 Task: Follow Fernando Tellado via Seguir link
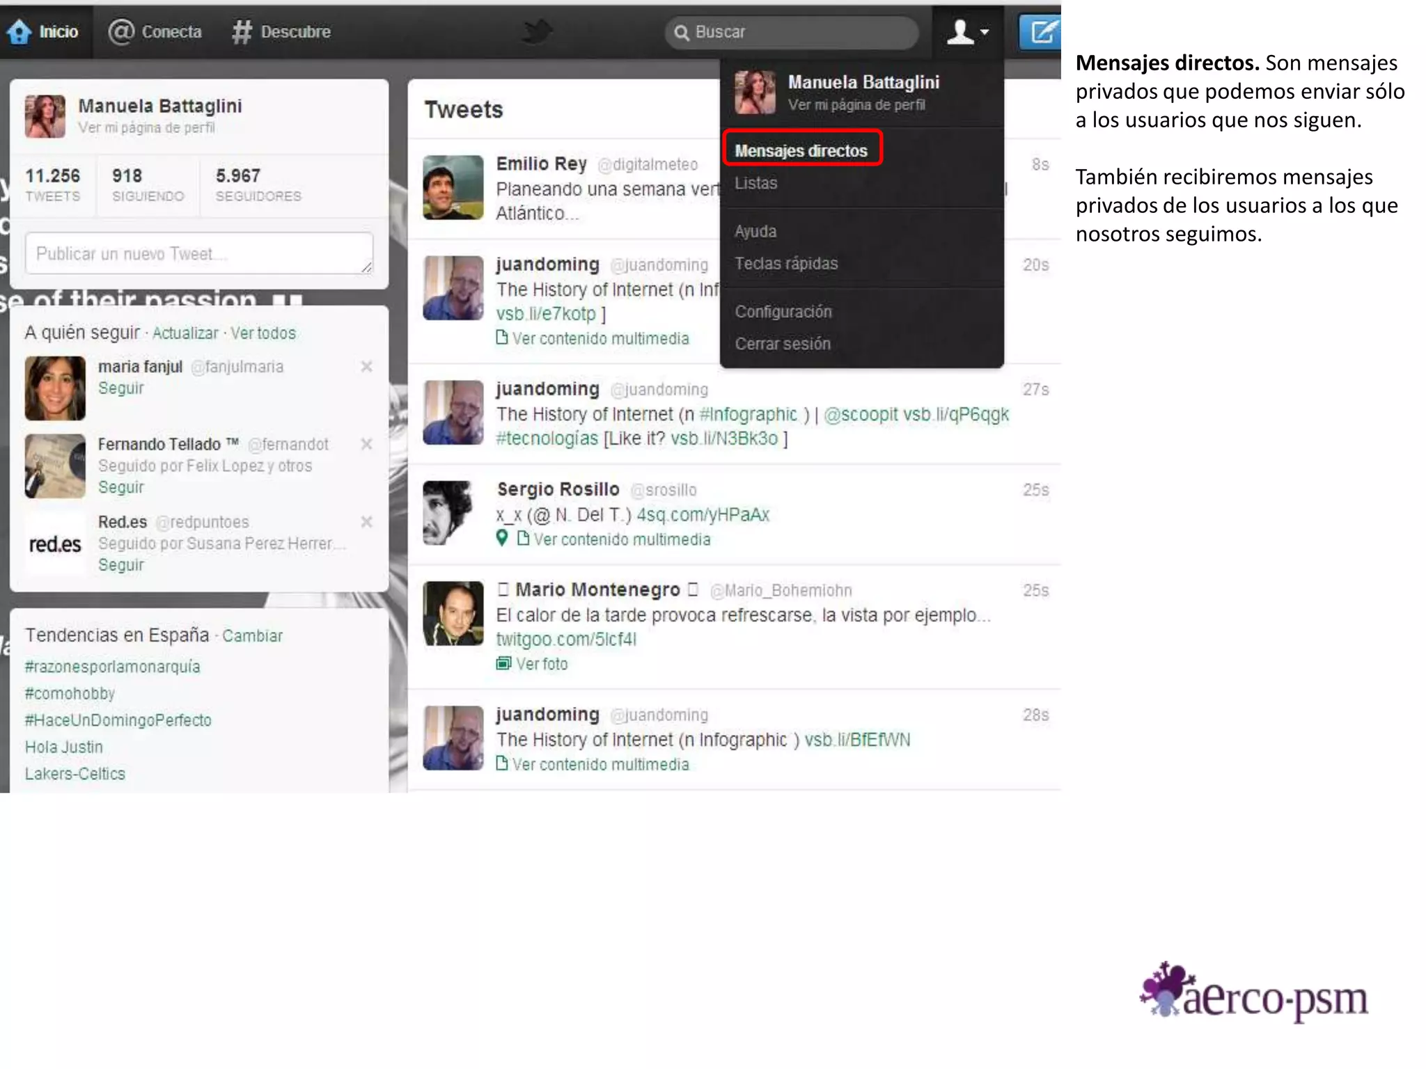[x=121, y=487]
